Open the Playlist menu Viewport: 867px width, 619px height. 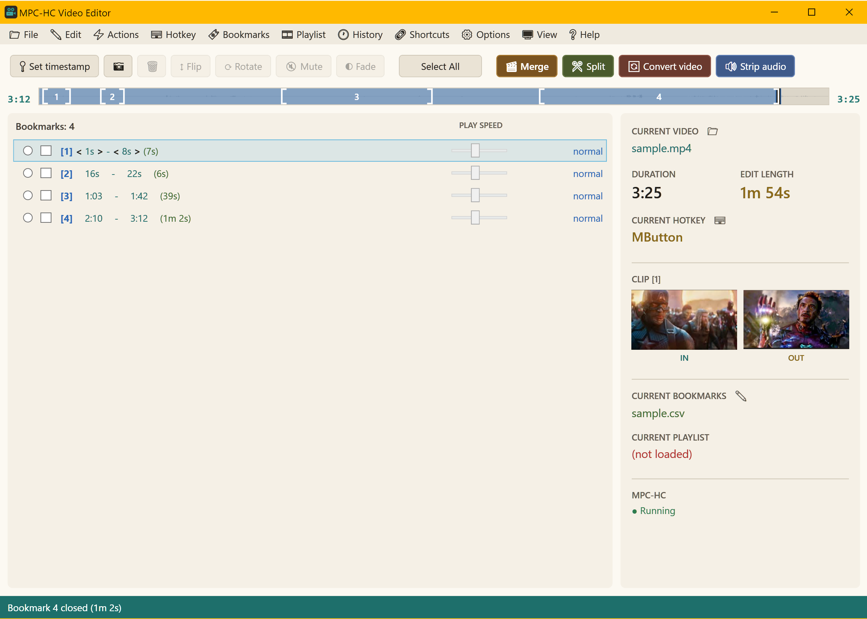[x=303, y=35]
